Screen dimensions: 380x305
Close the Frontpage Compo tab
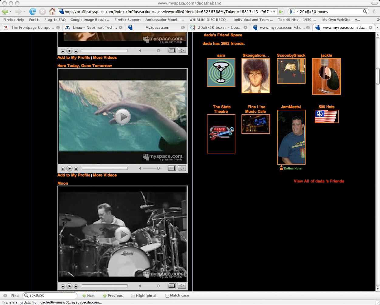pos(58,27)
